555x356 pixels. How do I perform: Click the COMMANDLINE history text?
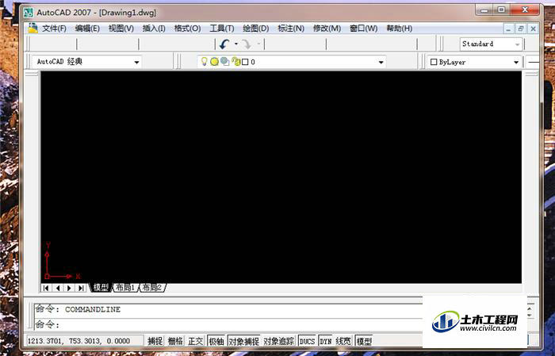(93, 309)
